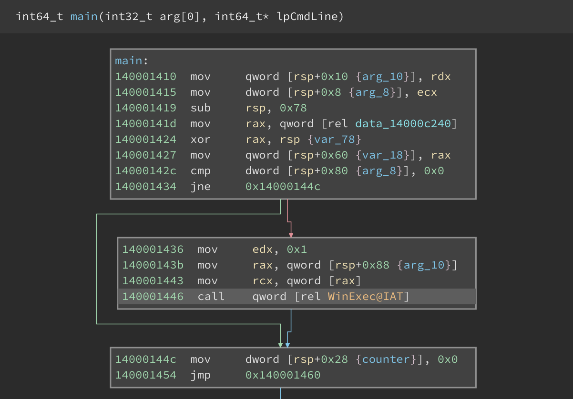This screenshot has height=399, width=573.
Task: Select the int64_t return type in header
Action: [40, 17]
